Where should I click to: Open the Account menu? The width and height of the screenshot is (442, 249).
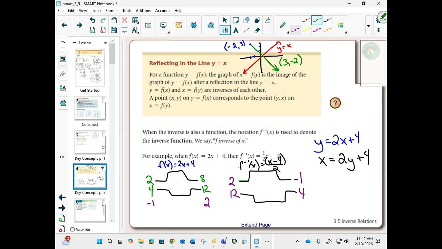click(x=163, y=11)
